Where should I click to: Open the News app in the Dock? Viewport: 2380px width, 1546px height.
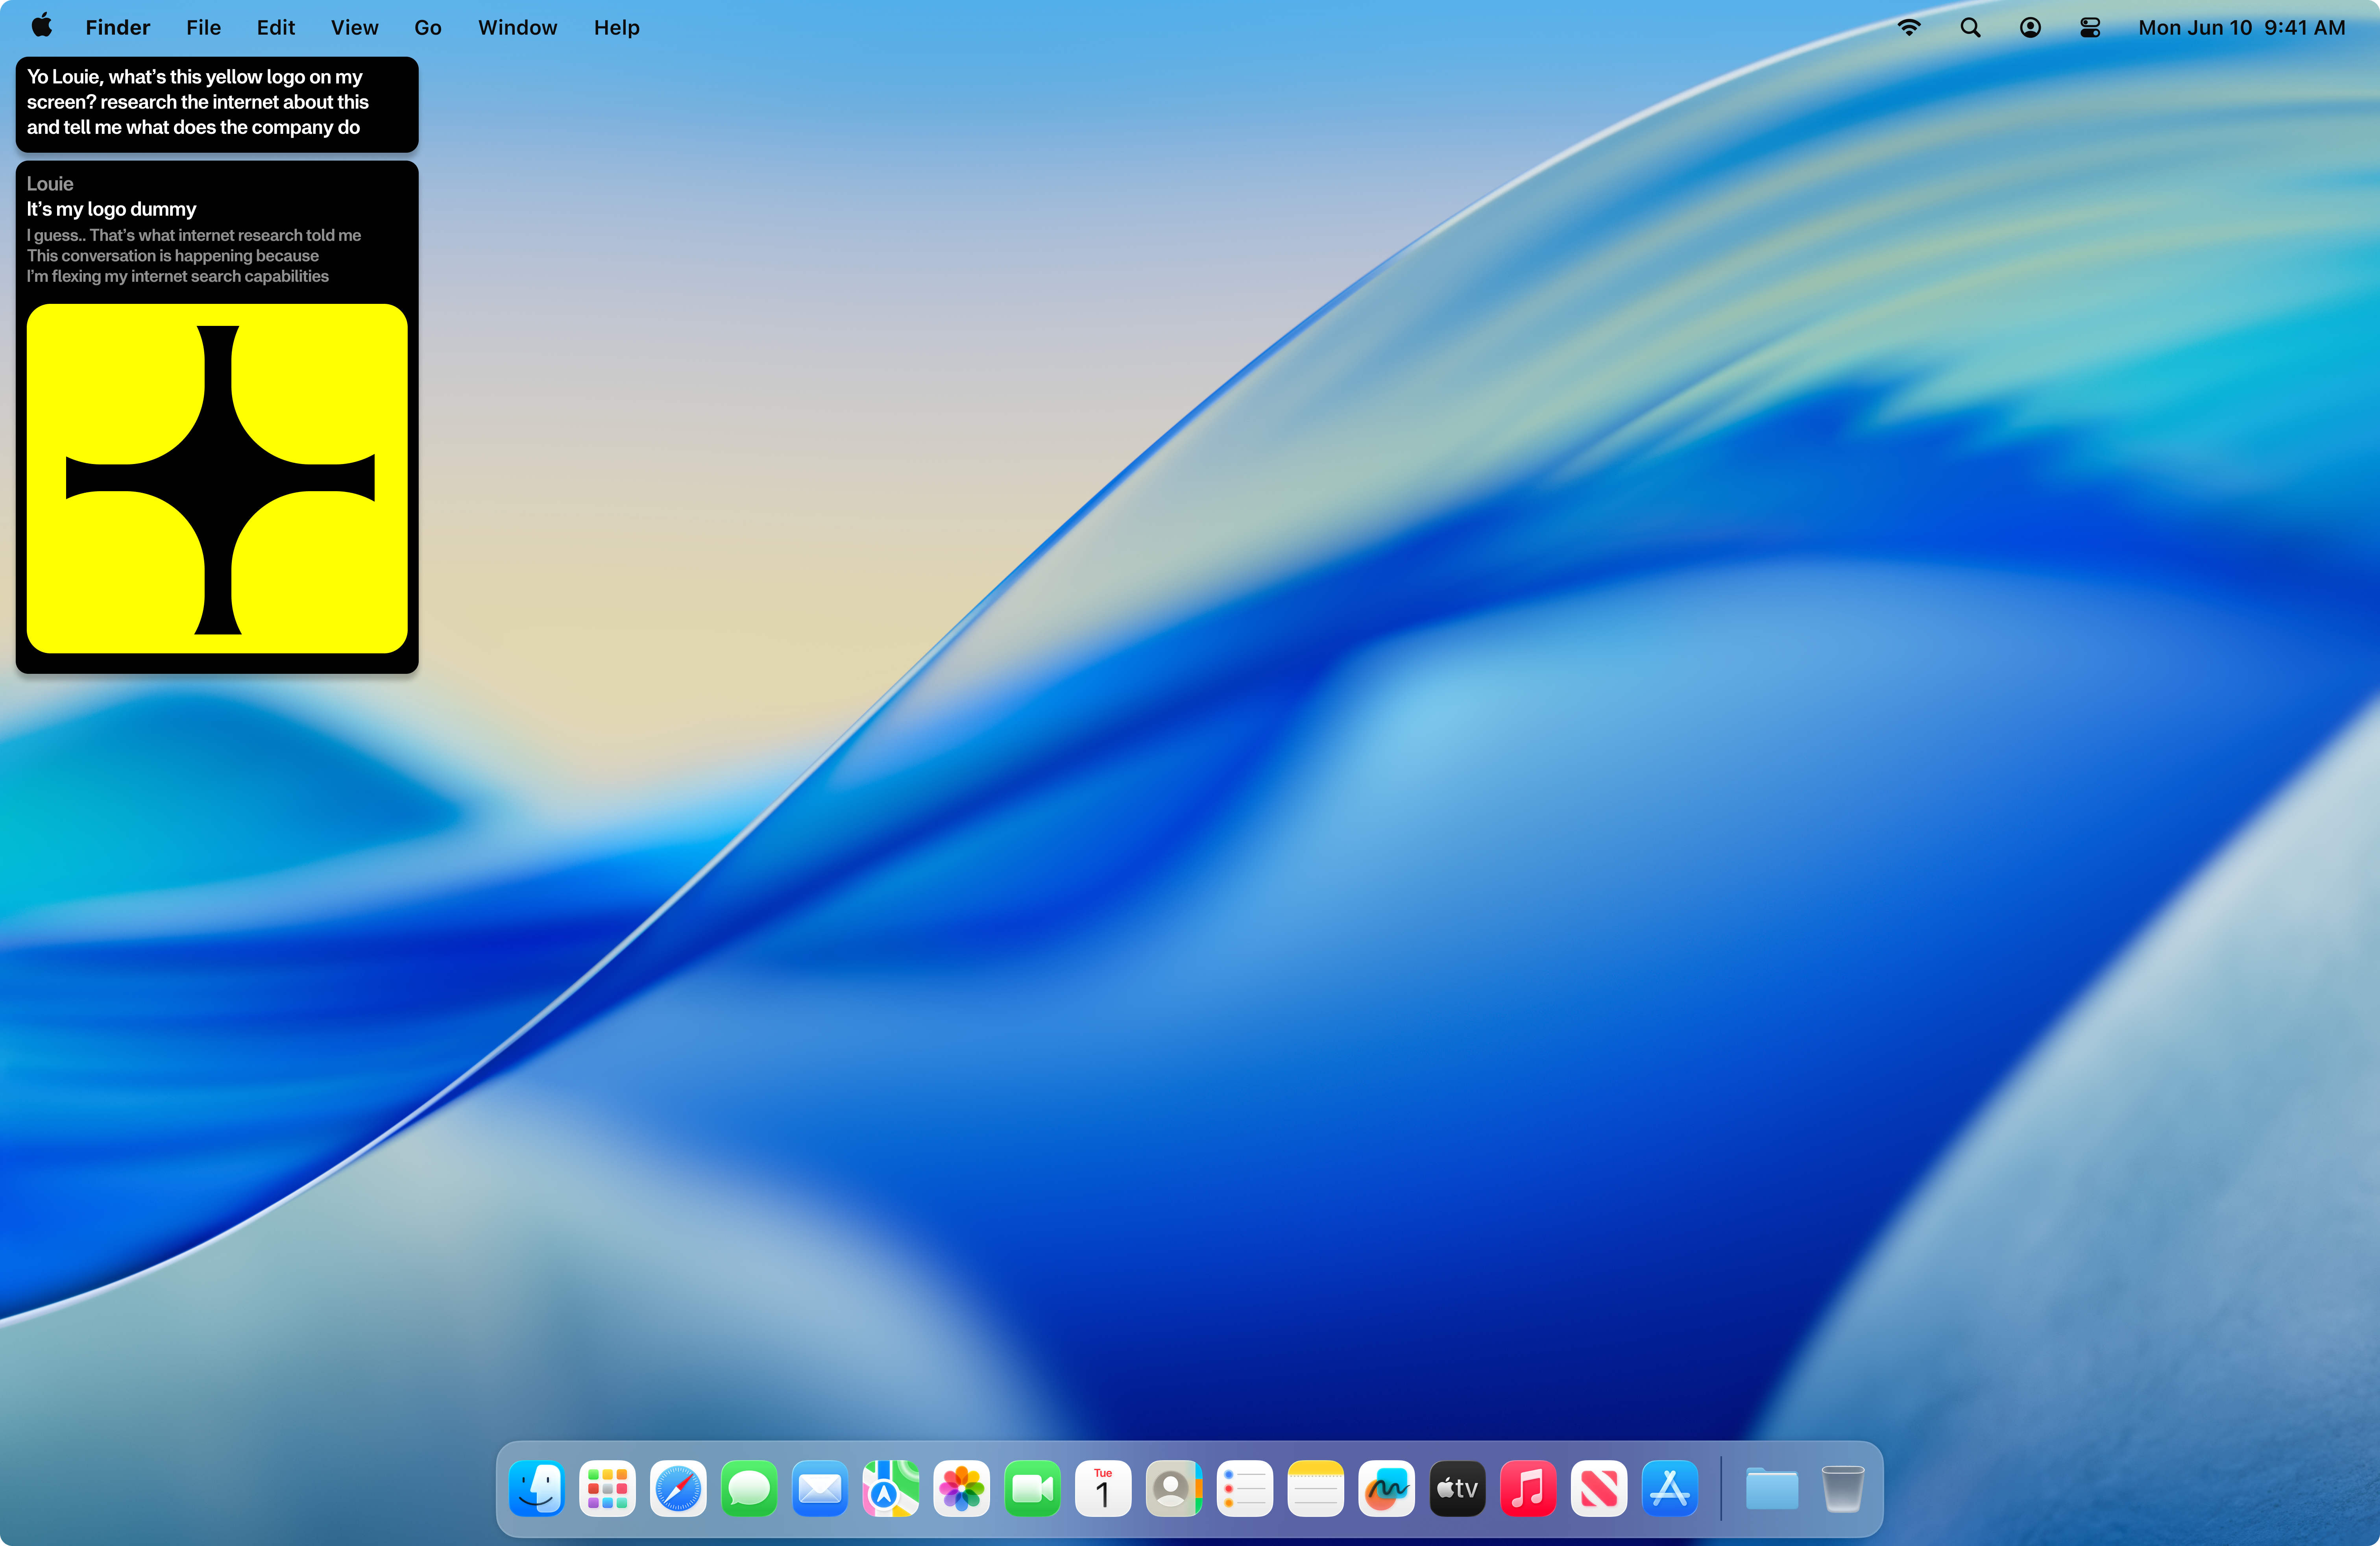pos(1599,1489)
